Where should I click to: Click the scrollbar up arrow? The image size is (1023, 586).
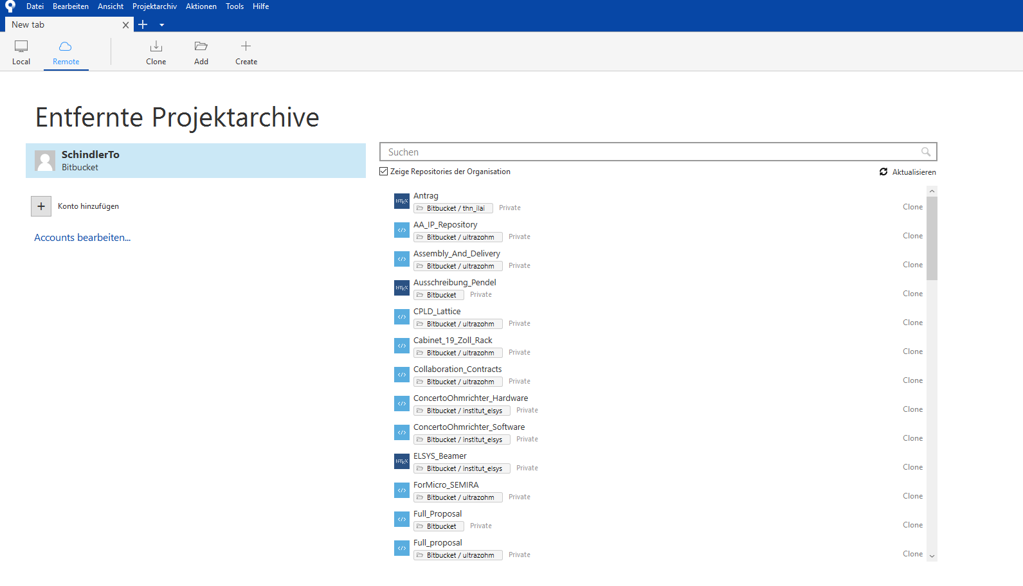pos(932,191)
